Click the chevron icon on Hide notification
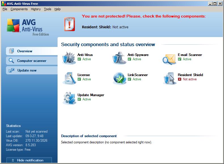The height and width of the screenshot is (164, 224). 13,160
